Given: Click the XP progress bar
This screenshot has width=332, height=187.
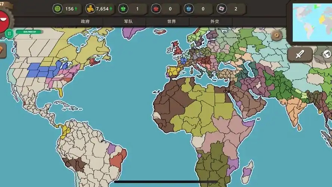Looking at the screenshot, I should [30, 32].
